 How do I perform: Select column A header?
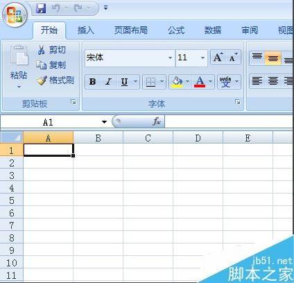[x=48, y=138]
